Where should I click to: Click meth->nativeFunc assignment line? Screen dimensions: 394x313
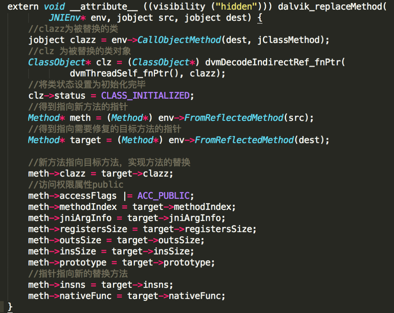click(x=127, y=296)
